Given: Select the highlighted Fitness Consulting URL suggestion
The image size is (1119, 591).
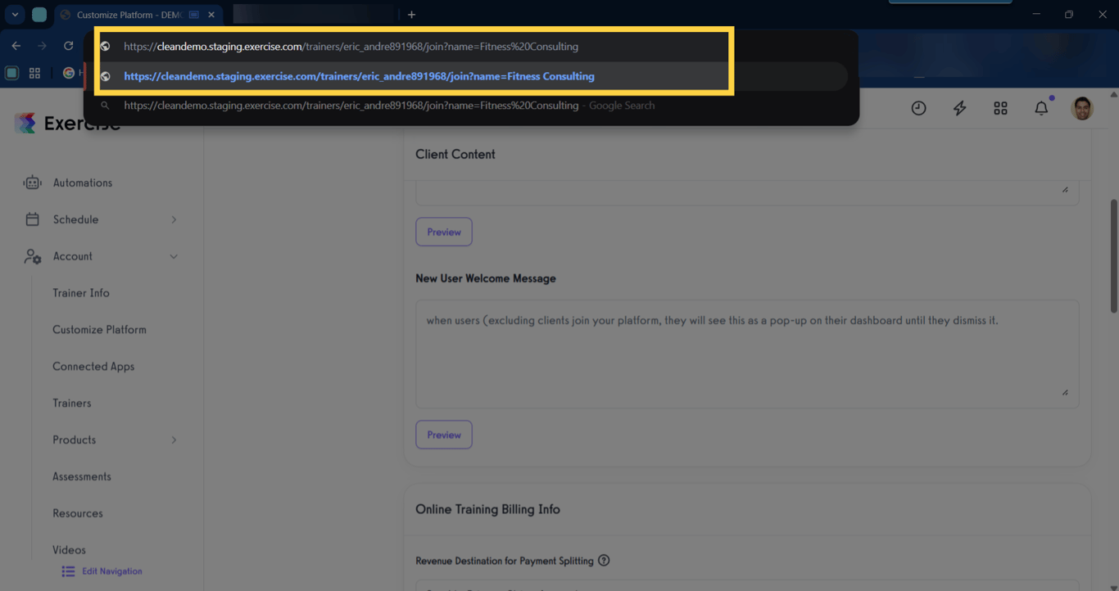Looking at the screenshot, I should [472, 76].
